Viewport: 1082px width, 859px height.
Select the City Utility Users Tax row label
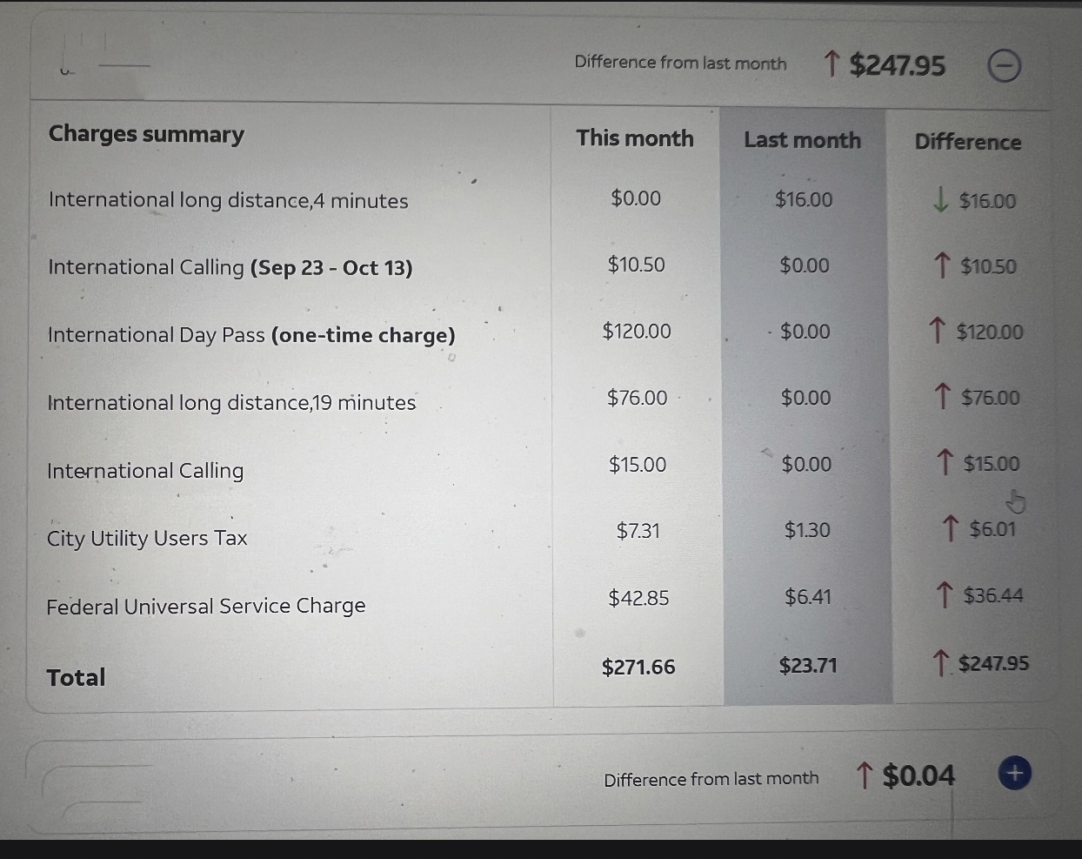147,538
